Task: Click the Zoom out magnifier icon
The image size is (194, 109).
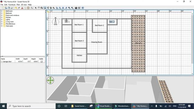Action: [72, 8]
